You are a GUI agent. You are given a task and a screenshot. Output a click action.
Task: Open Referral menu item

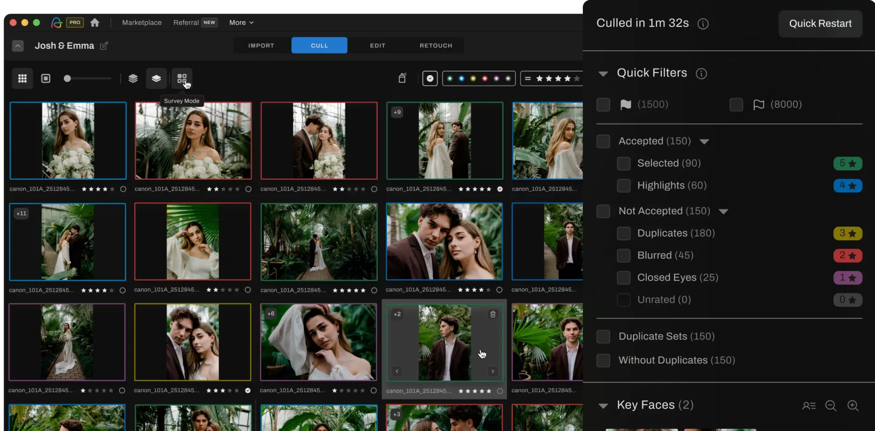click(x=186, y=22)
